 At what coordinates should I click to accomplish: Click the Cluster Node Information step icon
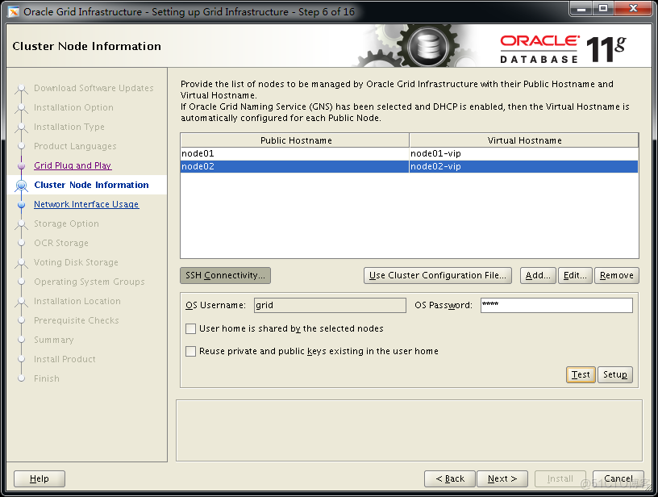[22, 185]
